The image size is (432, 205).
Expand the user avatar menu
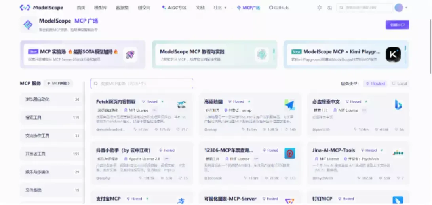401,8
